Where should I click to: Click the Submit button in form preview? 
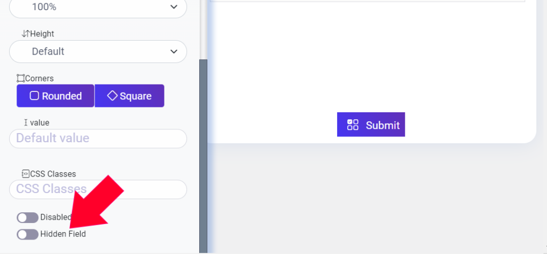pos(371,125)
